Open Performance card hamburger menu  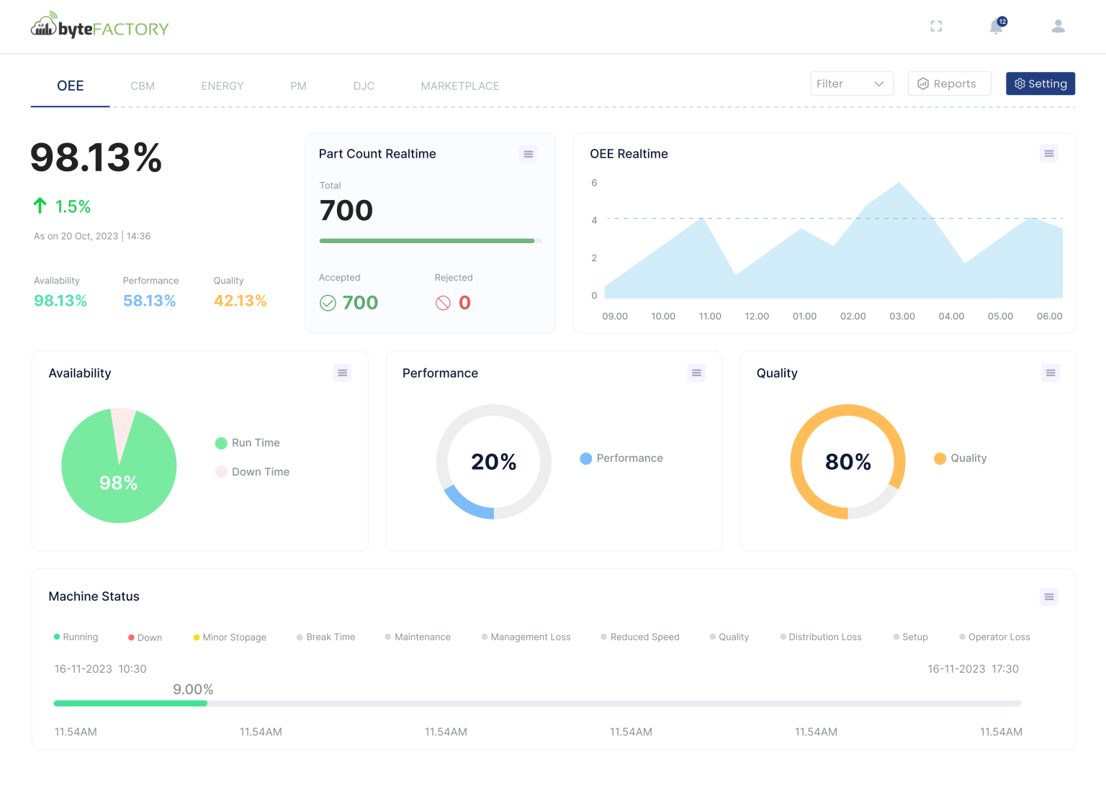point(696,373)
